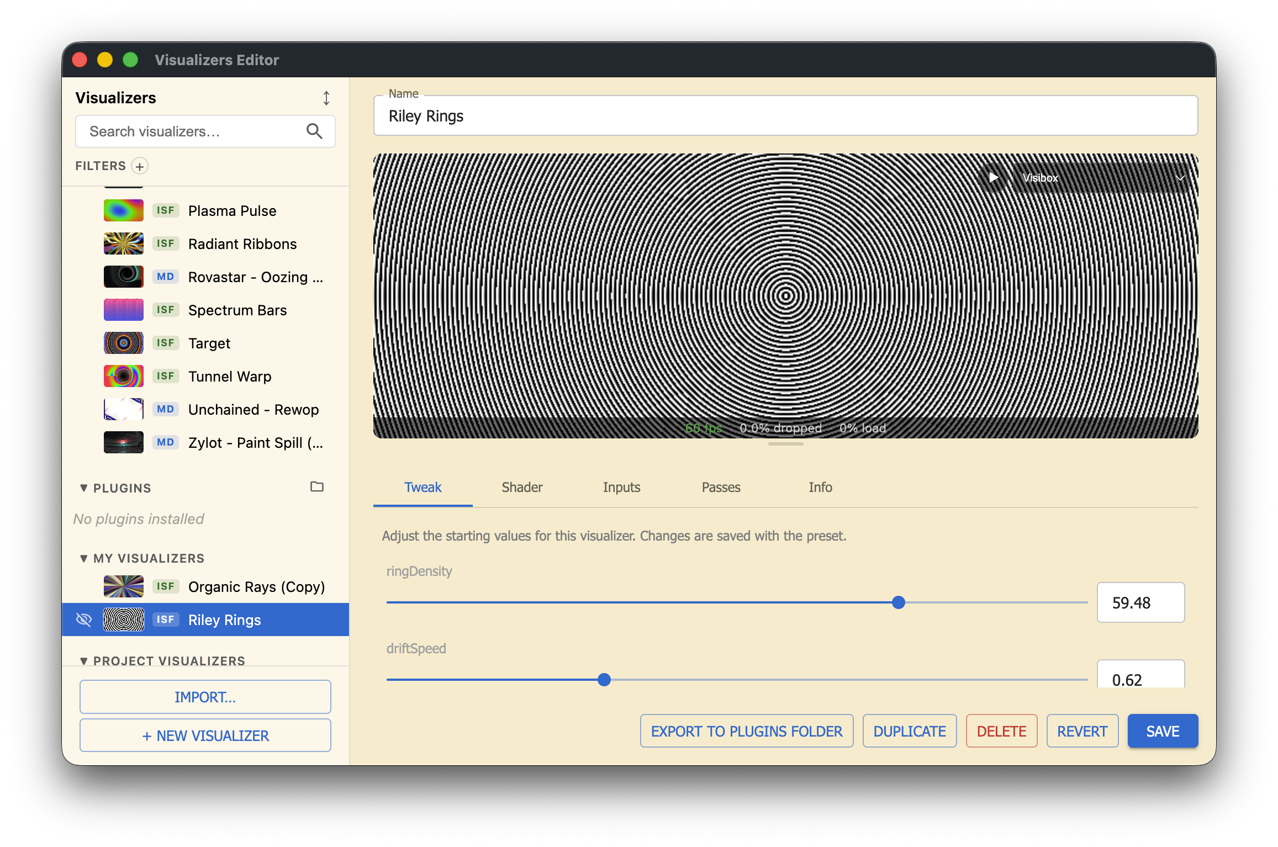
Task: Create a new visualizer
Action: tap(205, 735)
